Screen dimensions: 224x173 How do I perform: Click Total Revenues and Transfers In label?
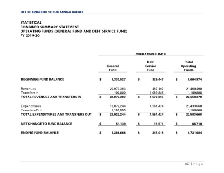click(51, 97)
